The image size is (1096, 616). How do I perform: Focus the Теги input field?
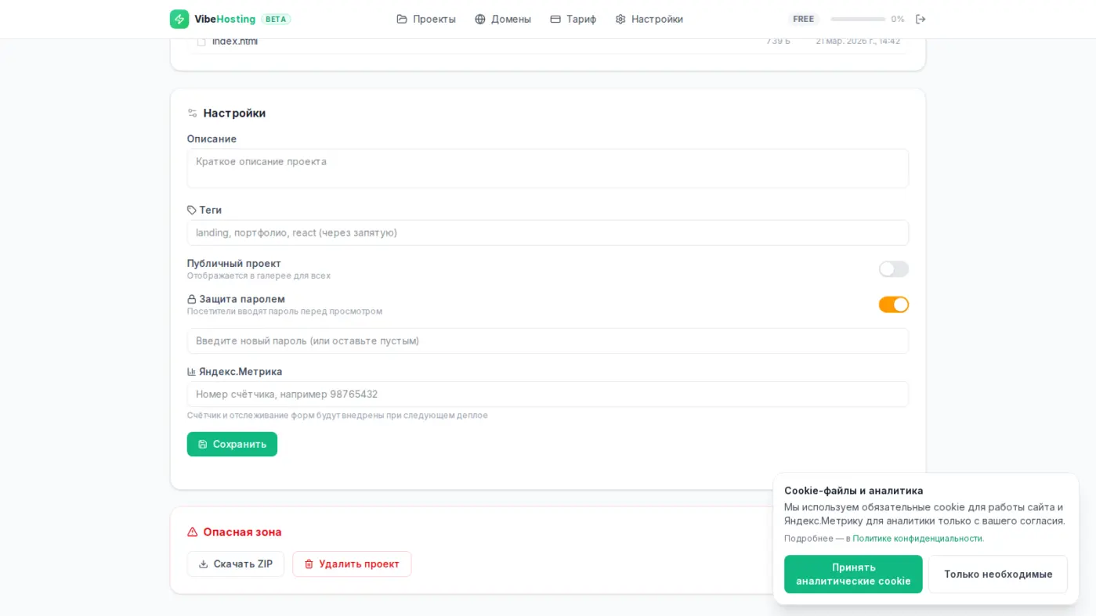pos(548,232)
